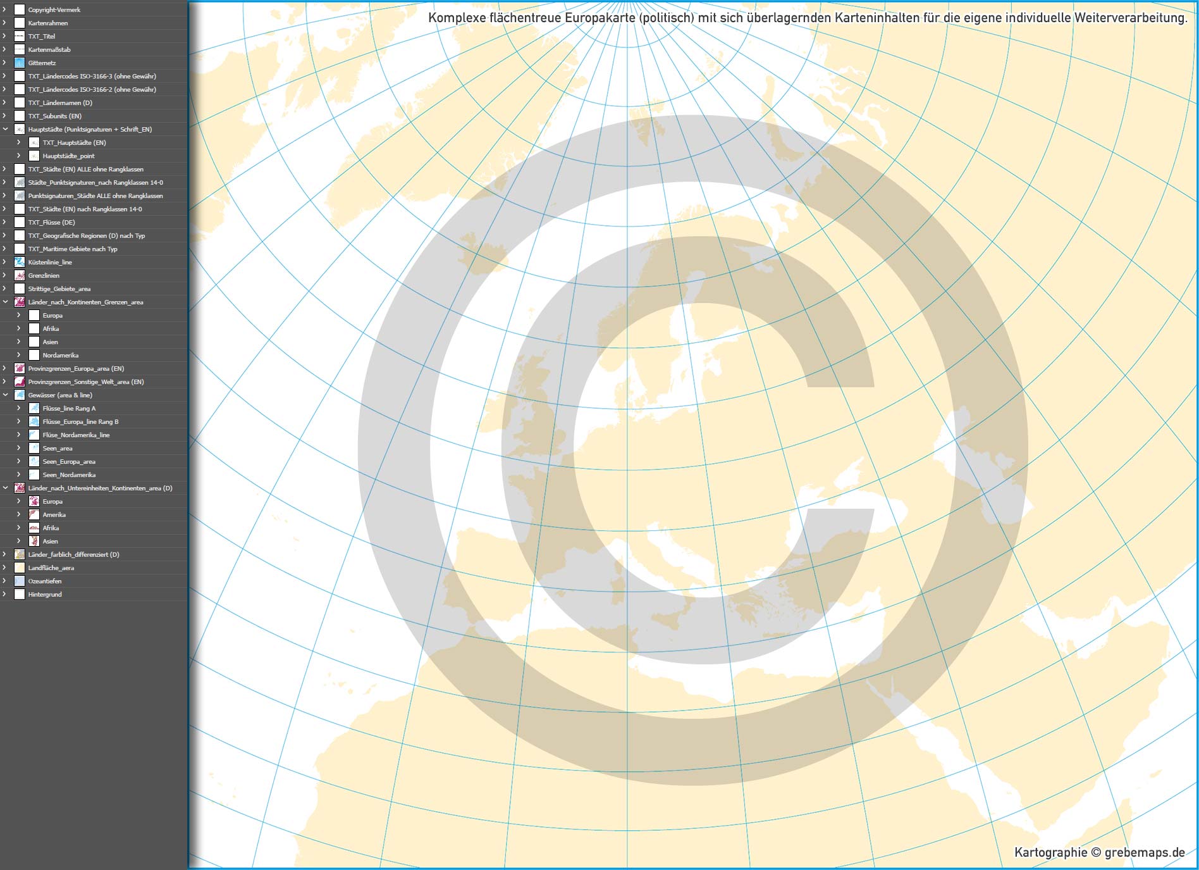Select the TXT_Ländernamen (D) layer
The image size is (1199, 870).
click(x=60, y=103)
